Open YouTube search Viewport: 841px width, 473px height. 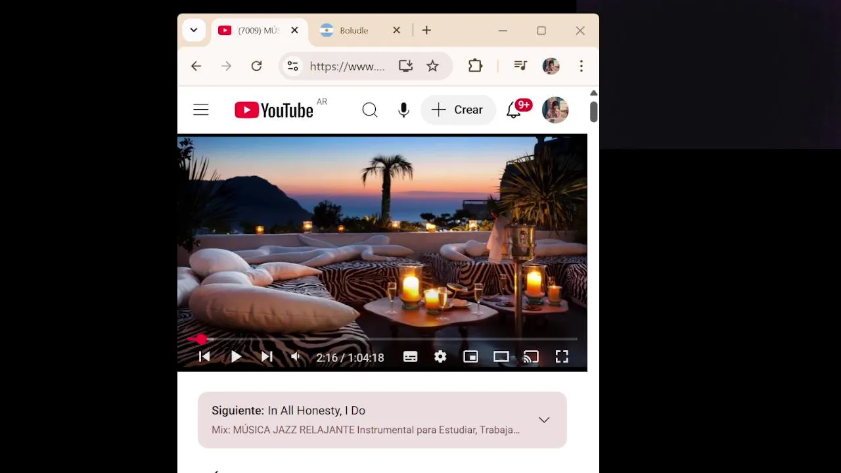click(x=370, y=110)
